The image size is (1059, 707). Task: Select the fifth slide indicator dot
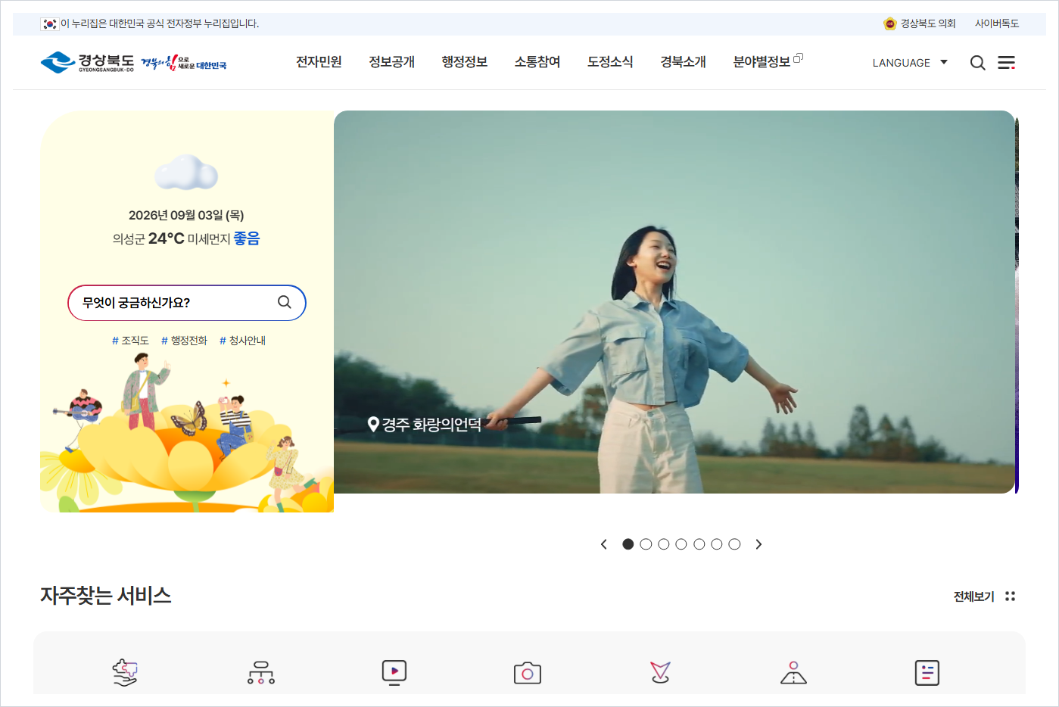(x=699, y=544)
